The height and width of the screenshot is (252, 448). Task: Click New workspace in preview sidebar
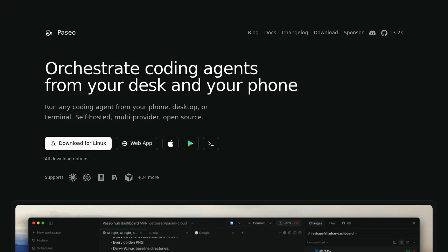(46, 232)
